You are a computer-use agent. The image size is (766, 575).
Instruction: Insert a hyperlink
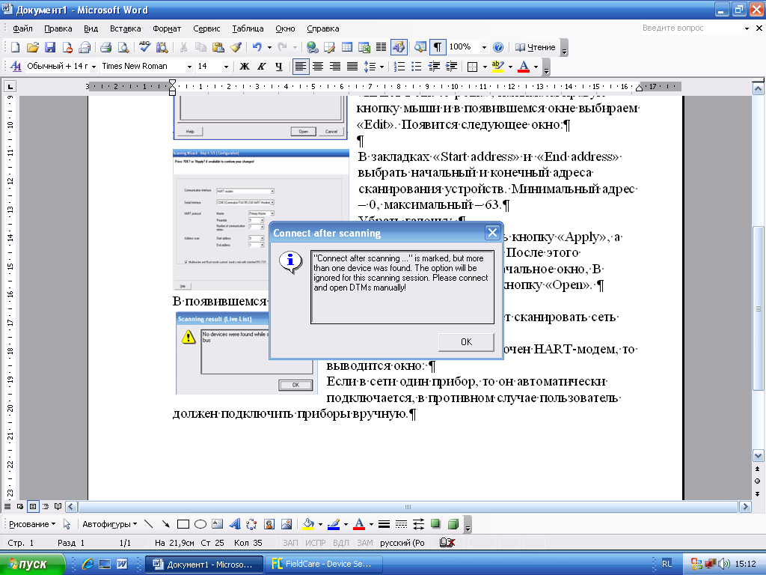click(312, 47)
